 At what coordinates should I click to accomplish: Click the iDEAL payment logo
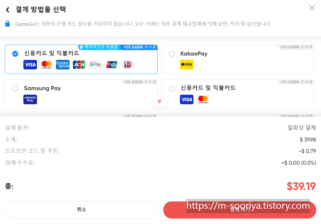click(128, 65)
